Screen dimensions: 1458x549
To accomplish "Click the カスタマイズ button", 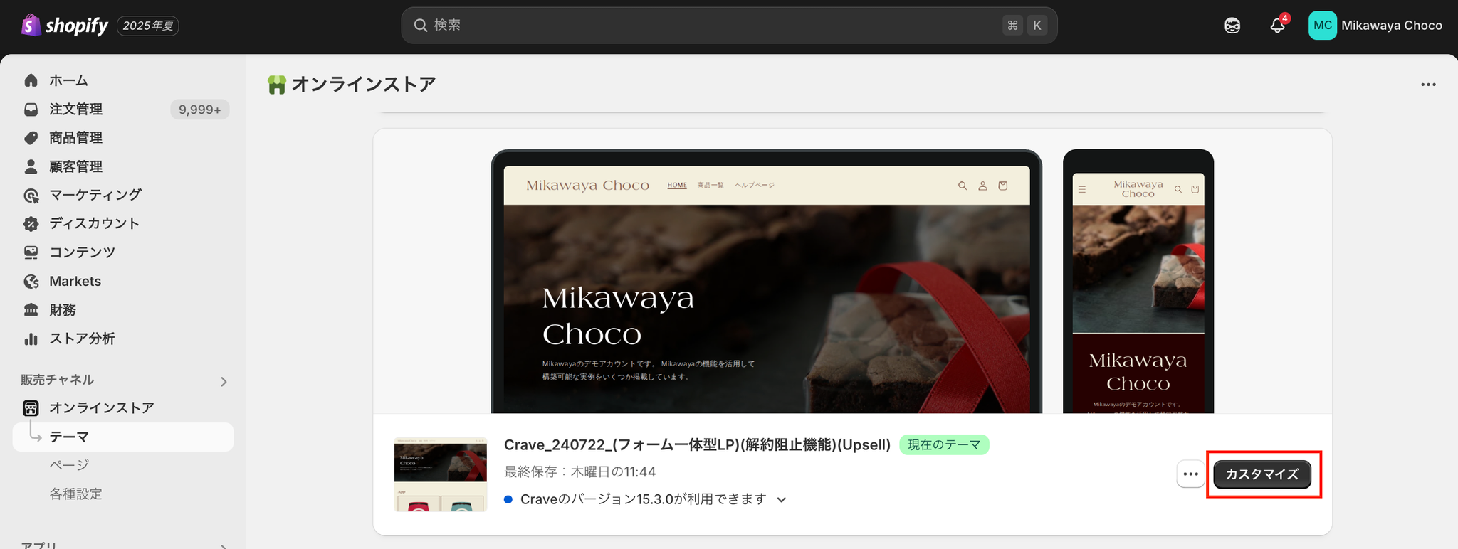I will (1262, 474).
